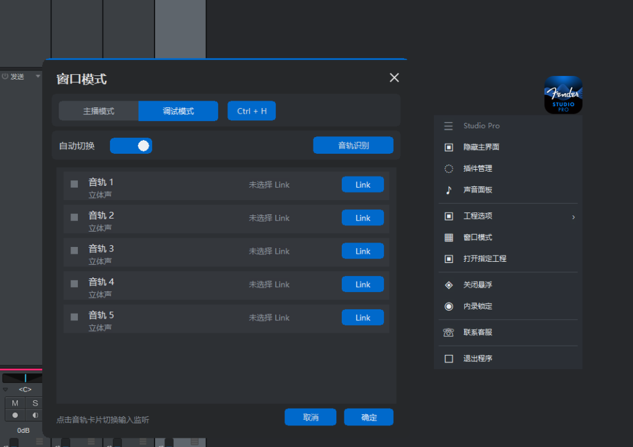Select 隐藏主界面 menu entry

(508, 147)
